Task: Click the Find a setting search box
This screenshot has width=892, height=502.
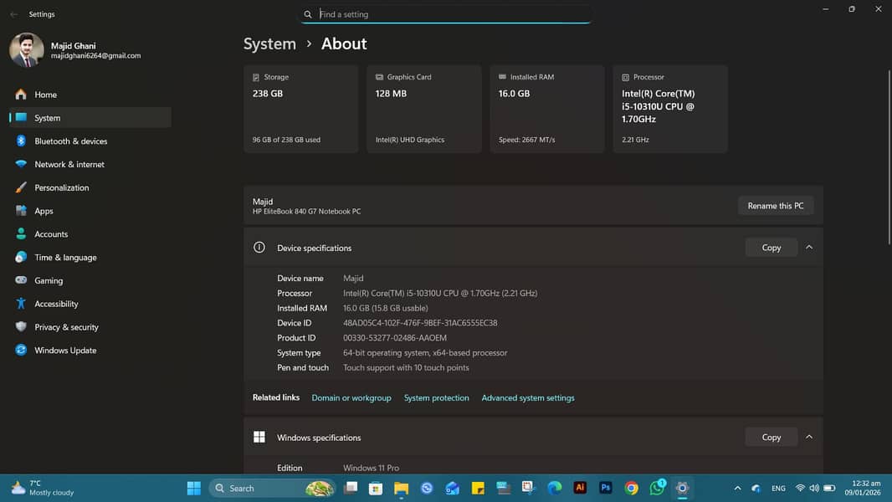Action: pos(452,14)
